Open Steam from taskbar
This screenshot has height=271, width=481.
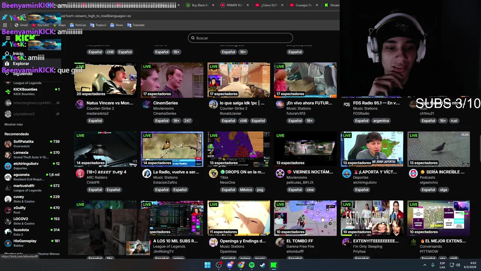click(263, 265)
